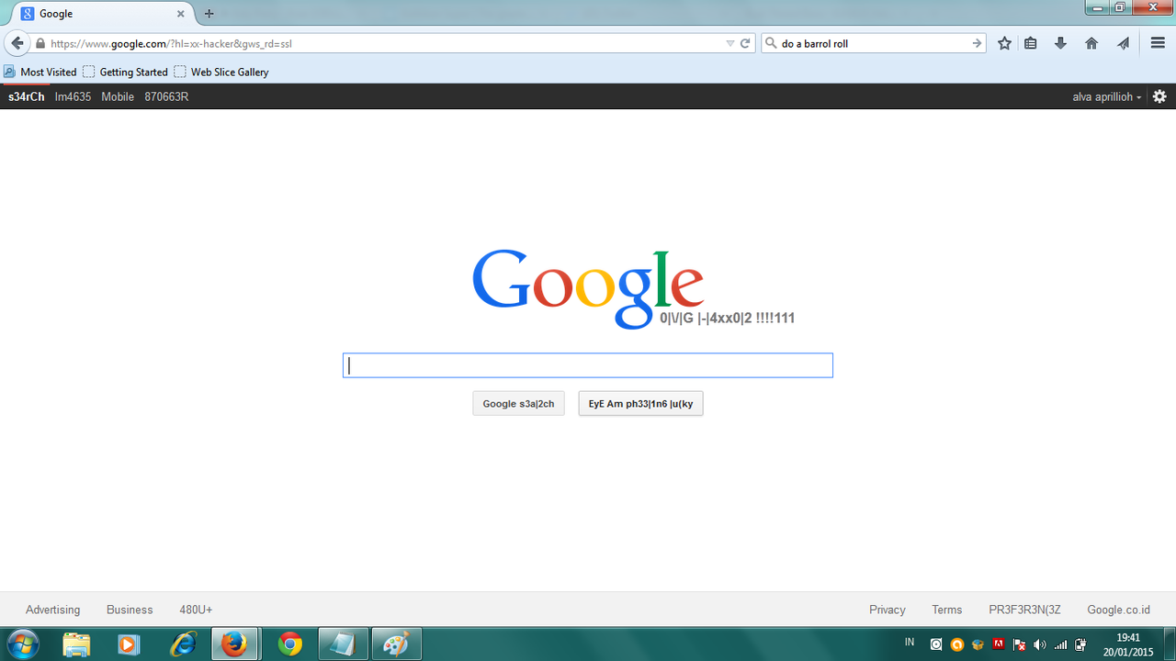Open 870663R in the Google top bar
Screen dimensions: 1176x661
click(166, 96)
